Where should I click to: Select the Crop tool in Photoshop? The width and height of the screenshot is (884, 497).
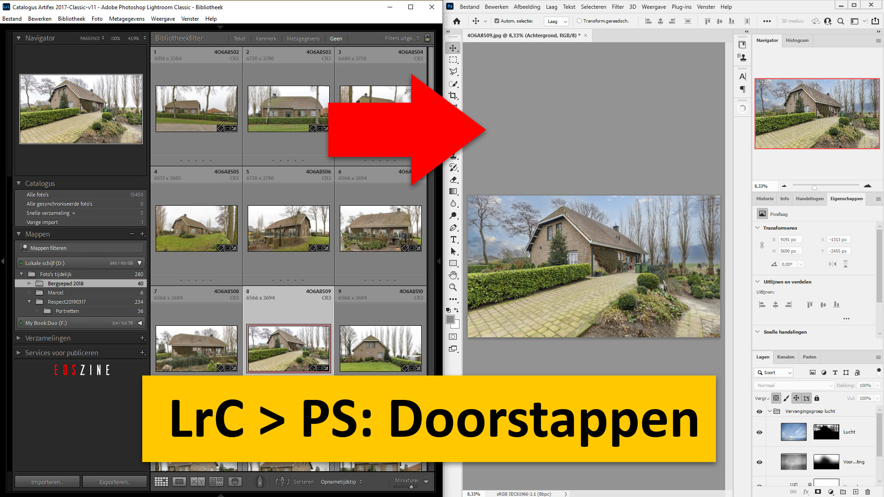click(453, 96)
